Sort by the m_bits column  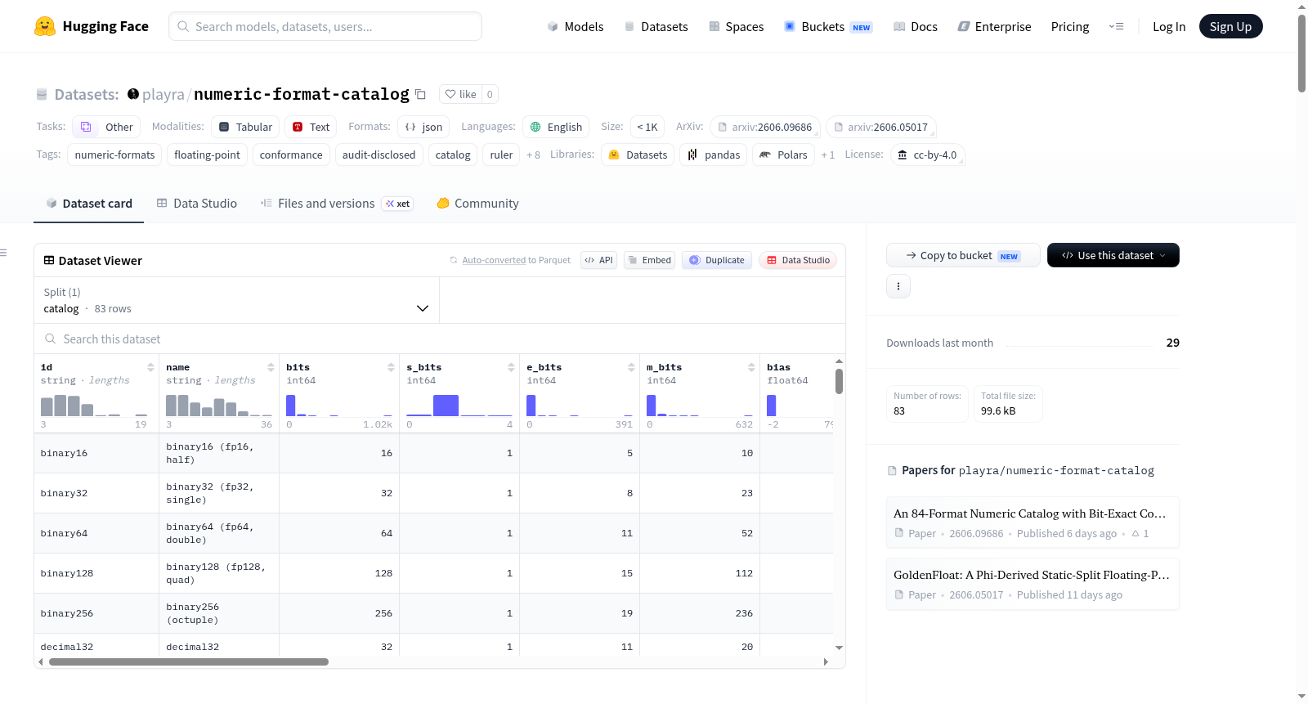[x=751, y=367]
